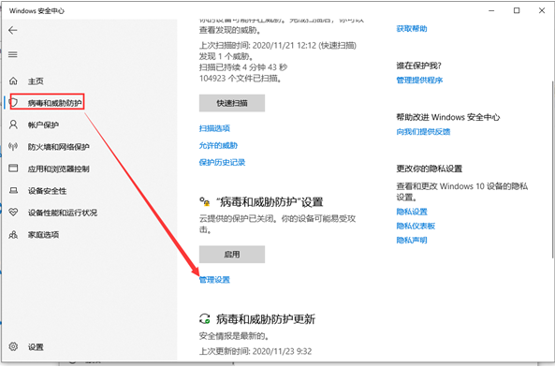Maximize the Windows 安全中心 window
Screen dimensions: 555x367
(517, 10)
